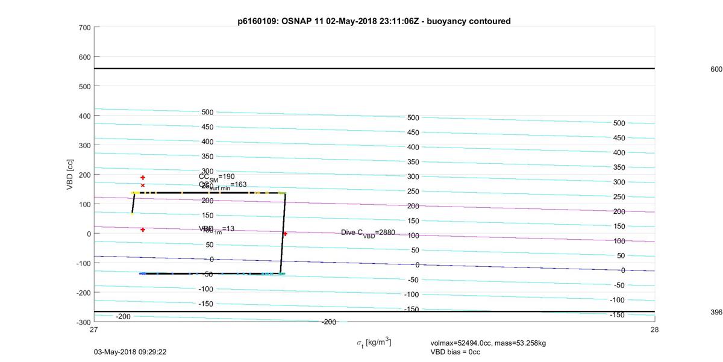Click the σt [kg/m³] x-axis label

(x=374, y=343)
